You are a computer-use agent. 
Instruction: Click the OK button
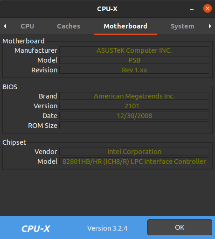tap(180, 227)
